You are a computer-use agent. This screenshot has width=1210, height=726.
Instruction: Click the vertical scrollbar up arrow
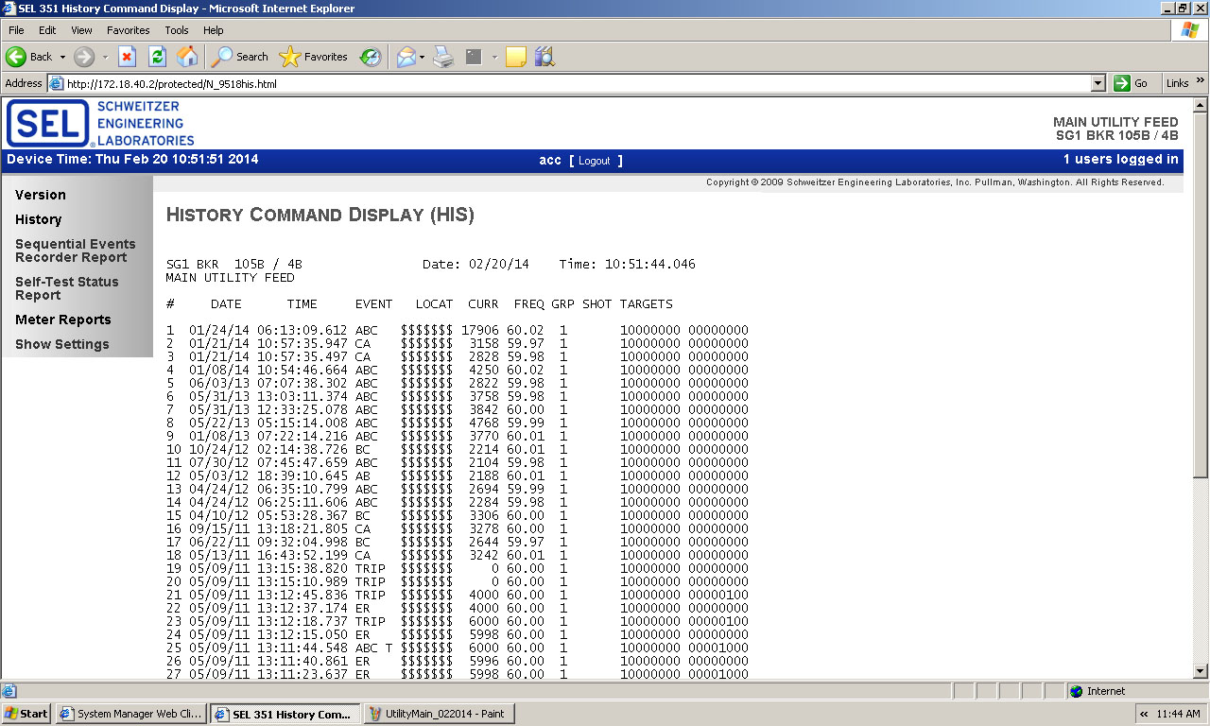[x=1201, y=105]
